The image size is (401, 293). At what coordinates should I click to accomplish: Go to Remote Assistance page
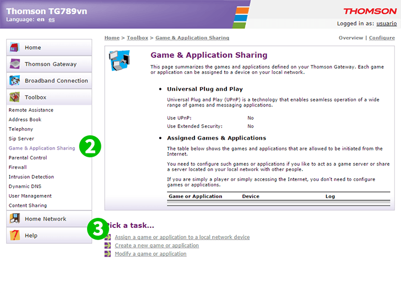tap(31, 110)
